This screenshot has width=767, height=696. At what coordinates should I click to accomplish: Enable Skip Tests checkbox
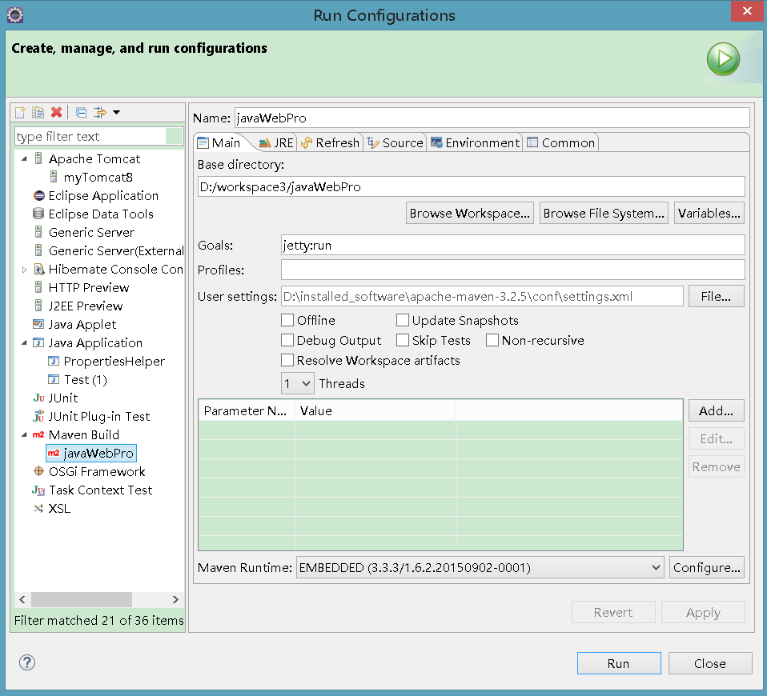pyautogui.click(x=403, y=340)
